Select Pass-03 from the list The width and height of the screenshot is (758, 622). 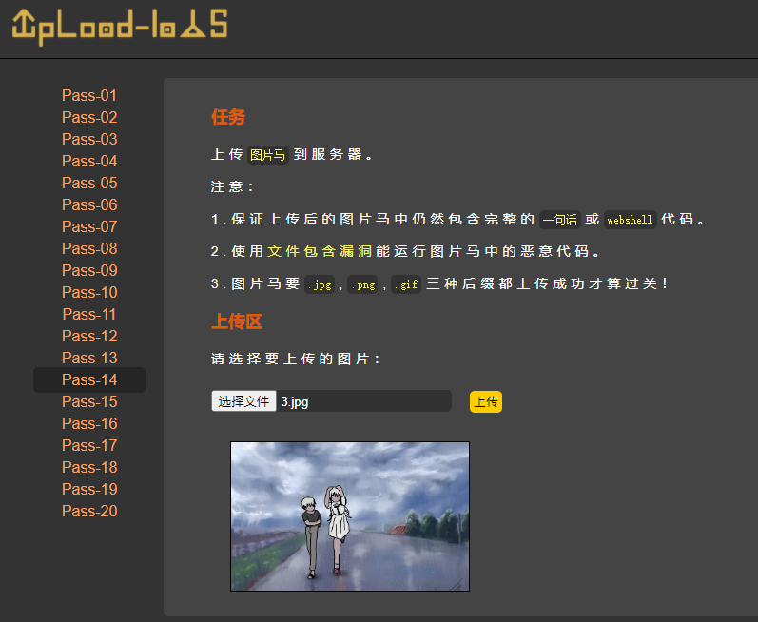click(89, 139)
